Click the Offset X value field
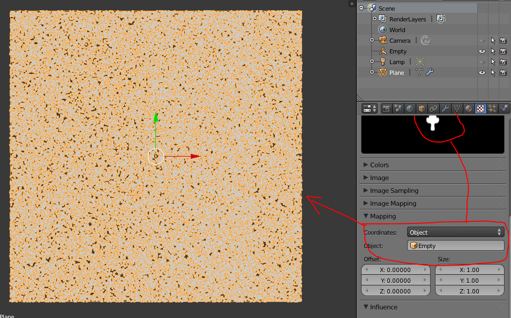The height and width of the screenshot is (318, 511). (x=396, y=270)
